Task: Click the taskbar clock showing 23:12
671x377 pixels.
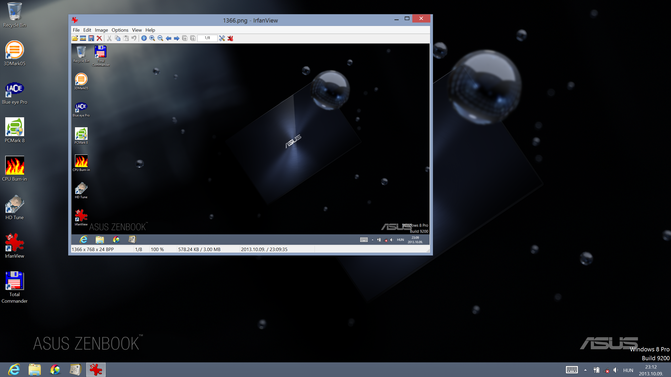Action: tap(651, 370)
